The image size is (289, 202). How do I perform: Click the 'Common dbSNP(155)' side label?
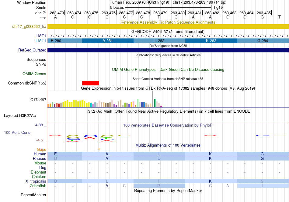(x=27, y=83)
